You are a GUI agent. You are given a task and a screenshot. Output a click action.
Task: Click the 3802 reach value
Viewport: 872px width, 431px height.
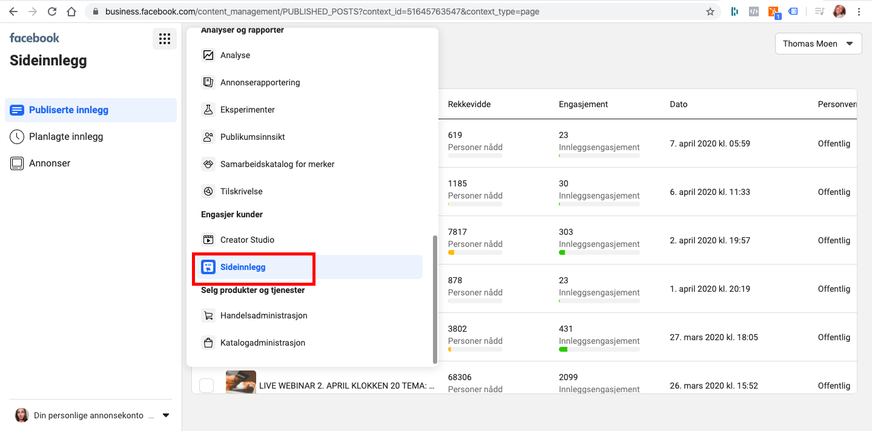tap(457, 329)
